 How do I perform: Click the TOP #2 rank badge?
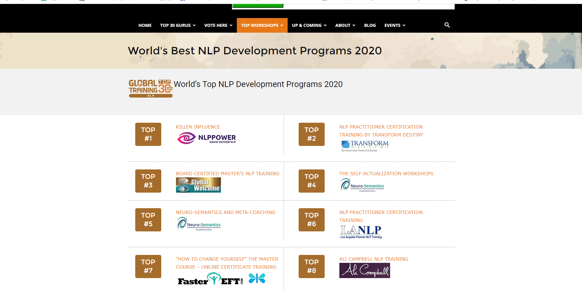point(312,134)
